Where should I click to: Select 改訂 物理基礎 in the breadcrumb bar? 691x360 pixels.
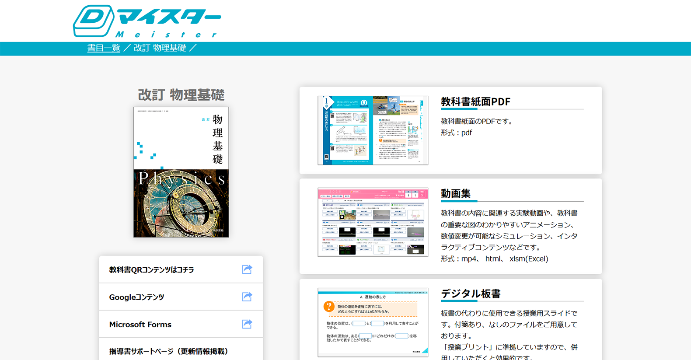click(x=160, y=48)
